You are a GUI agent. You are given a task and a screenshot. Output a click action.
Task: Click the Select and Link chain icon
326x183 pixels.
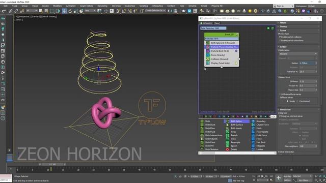coord(10,11)
